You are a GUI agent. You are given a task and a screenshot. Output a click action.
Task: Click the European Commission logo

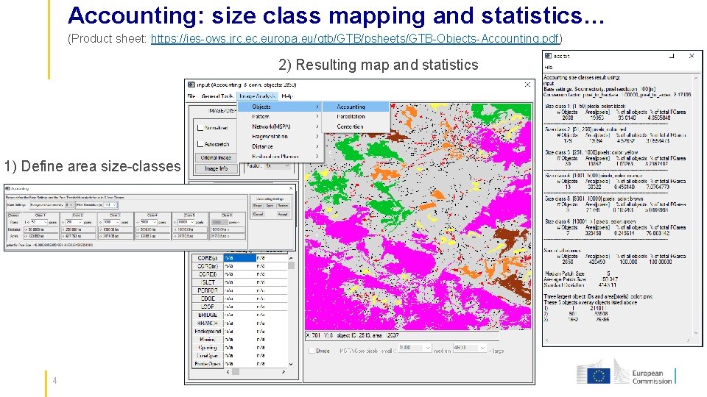626,373
